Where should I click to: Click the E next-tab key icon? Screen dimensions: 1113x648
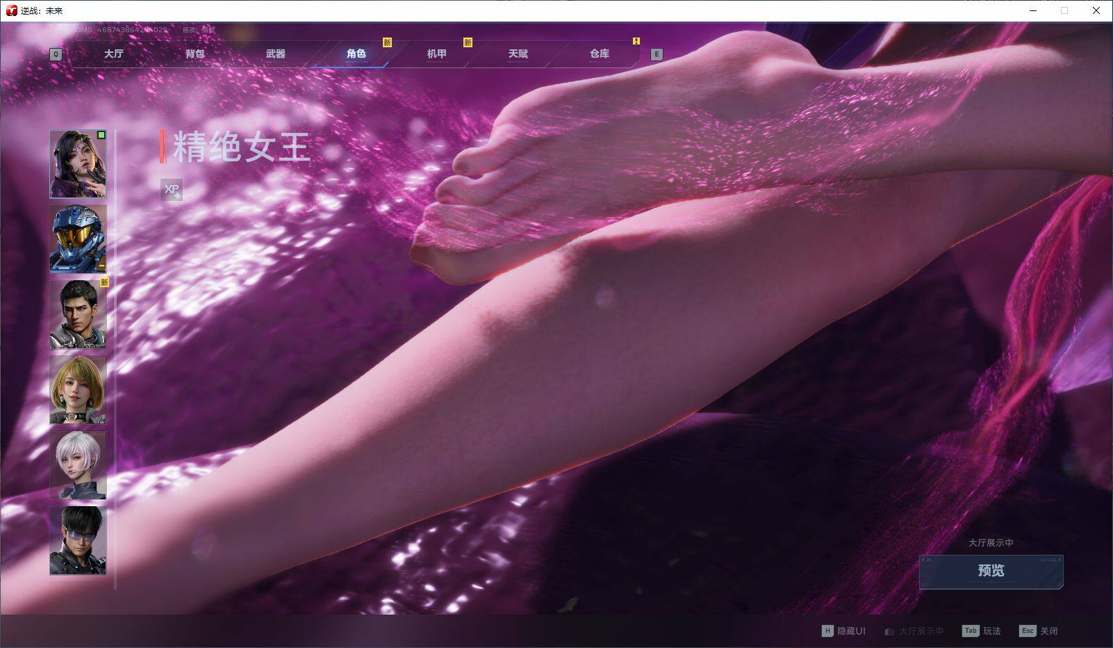click(657, 54)
